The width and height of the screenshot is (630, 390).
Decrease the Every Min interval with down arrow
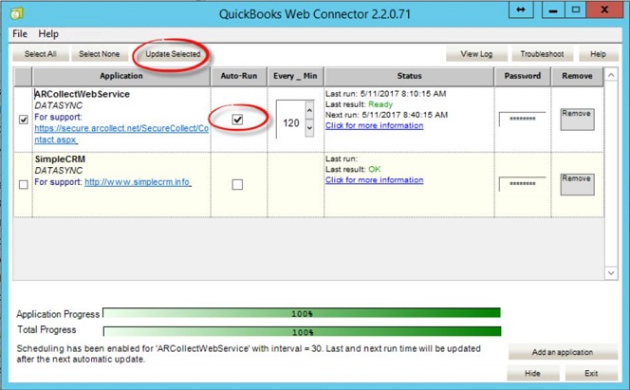(309, 128)
